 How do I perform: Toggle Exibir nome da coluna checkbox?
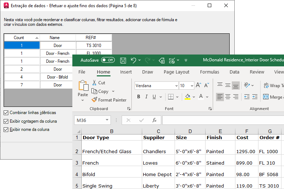6,130
